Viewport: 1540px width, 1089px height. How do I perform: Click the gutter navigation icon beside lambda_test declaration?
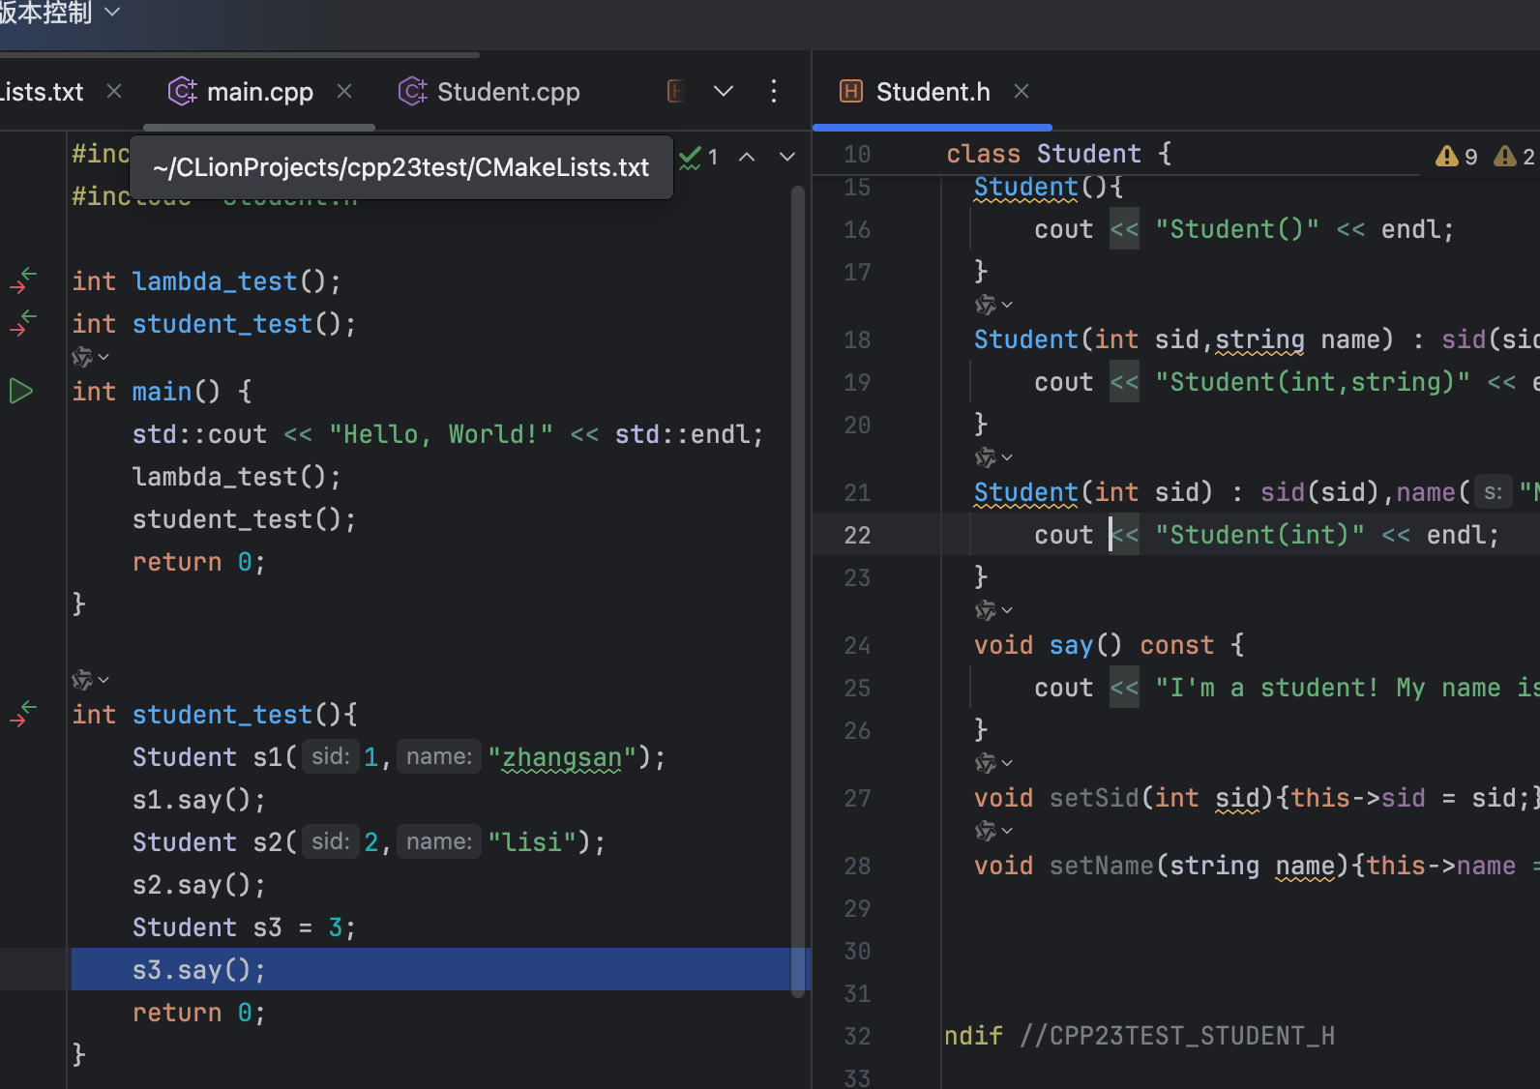[x=23, y=280]
